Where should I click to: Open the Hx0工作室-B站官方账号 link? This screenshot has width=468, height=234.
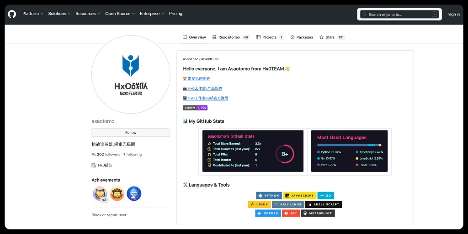tap(206, 98)
